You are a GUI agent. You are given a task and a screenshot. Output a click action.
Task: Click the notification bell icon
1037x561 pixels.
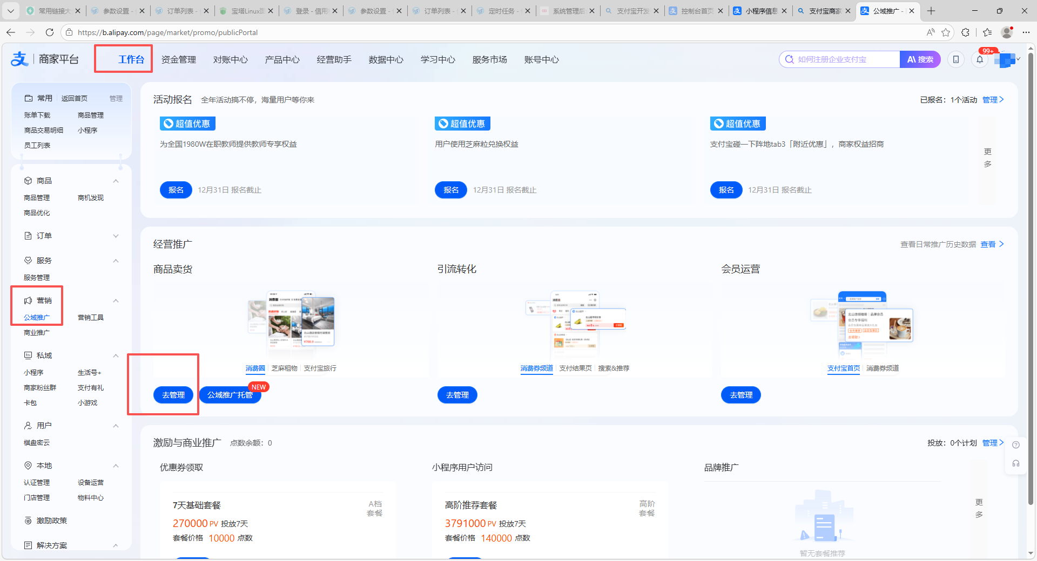980,59
